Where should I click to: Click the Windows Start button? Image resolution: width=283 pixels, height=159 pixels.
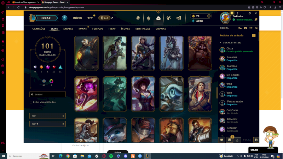tap(4, 156)
